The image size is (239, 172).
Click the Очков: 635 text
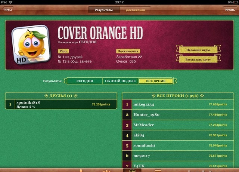(x=126, y=61)
